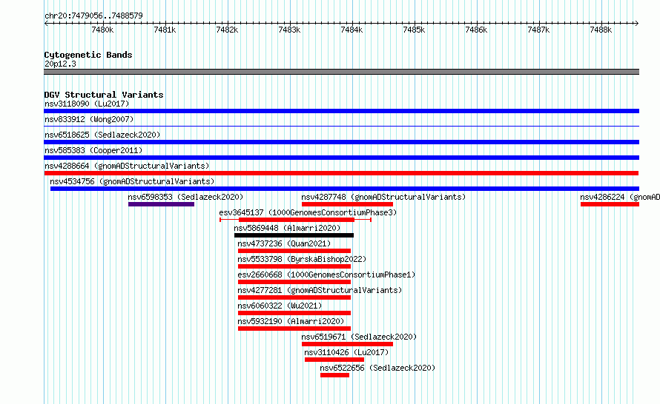Open nsv6060322 (Wu2021) variant label
The image size is (660, 404).
pos(280,306)
